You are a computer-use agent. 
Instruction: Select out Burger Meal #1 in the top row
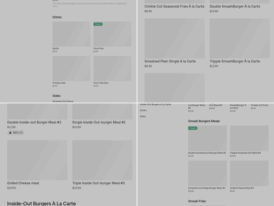click(197, 108)
